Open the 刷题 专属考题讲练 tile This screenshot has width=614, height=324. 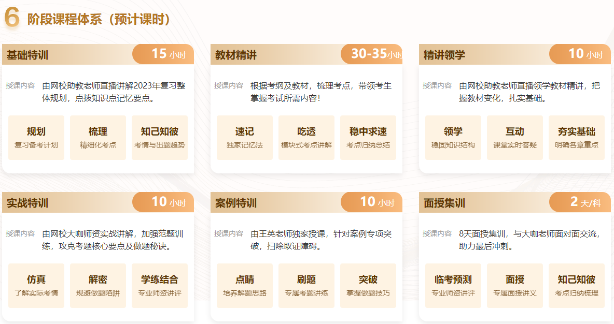coord(306,286)
